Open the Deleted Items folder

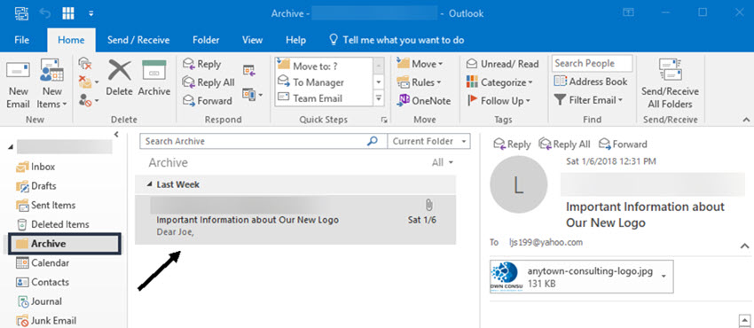[52, 224]
